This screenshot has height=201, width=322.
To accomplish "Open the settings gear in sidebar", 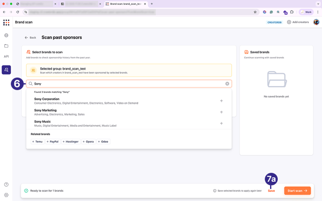I will [6, 195].
